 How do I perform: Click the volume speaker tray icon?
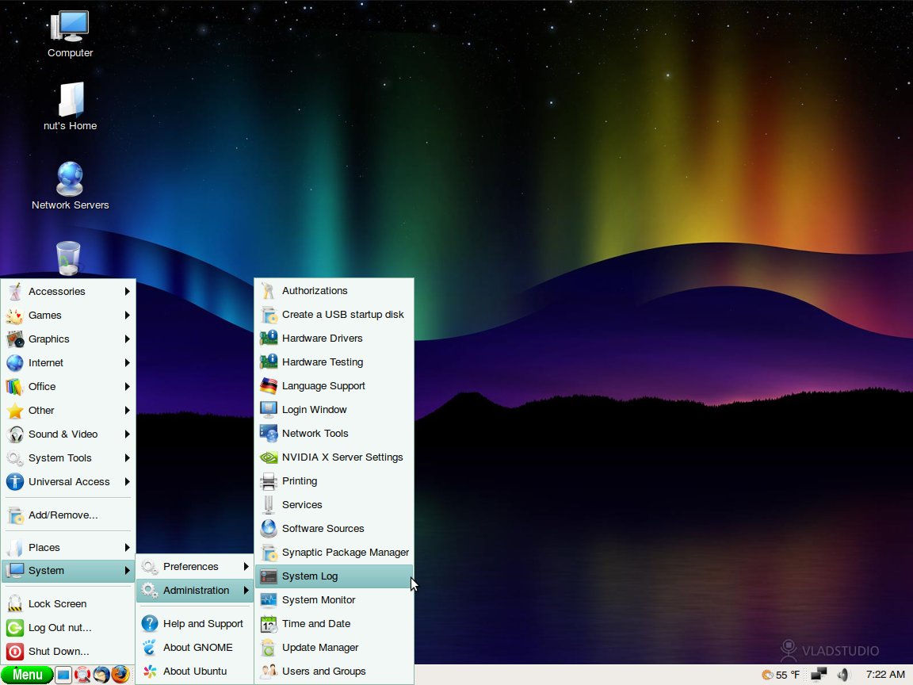tap(843, 675)
